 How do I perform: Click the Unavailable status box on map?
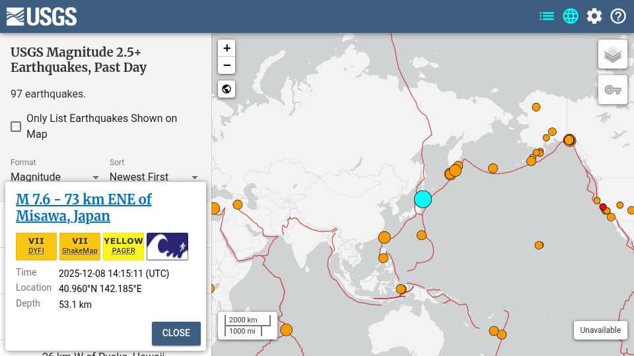point(600,330)
